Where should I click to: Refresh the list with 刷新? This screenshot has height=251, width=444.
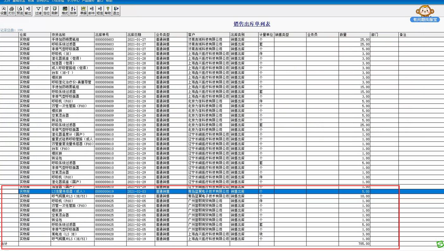55,11
